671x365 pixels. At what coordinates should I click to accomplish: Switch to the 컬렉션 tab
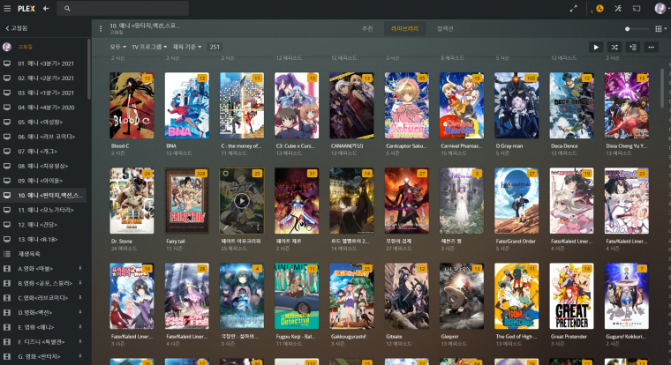click(445, 28)
